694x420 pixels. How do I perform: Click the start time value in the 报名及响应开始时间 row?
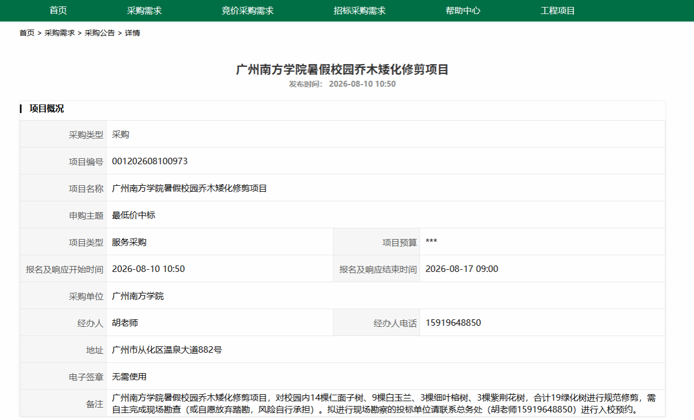148,269
